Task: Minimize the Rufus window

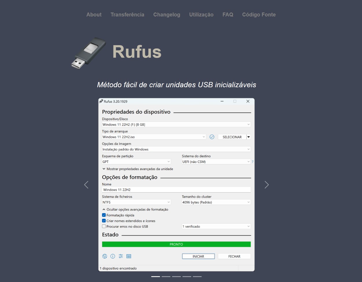Action: [222, 101]
